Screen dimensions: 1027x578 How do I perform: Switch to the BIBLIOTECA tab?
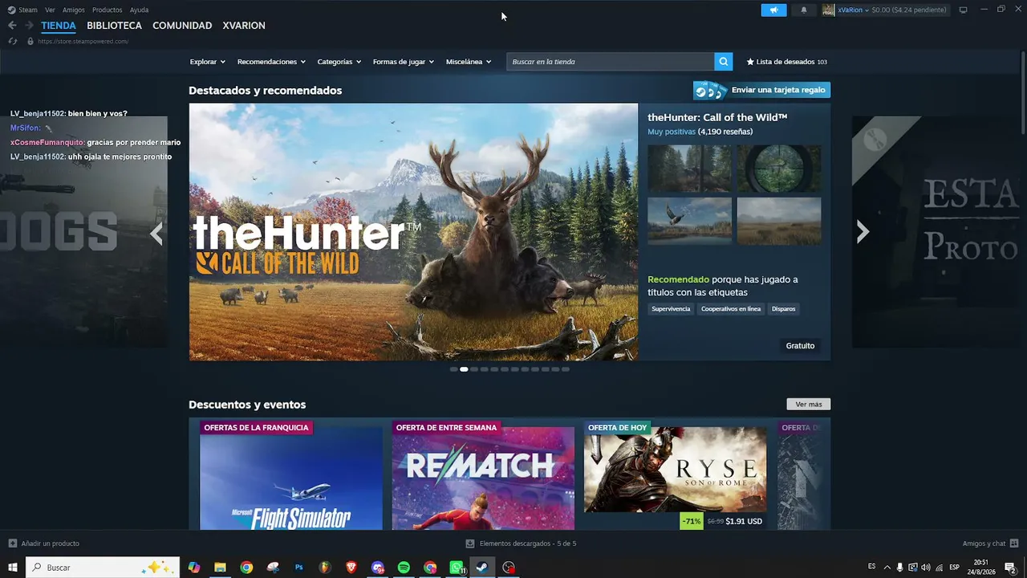(115, 26)
